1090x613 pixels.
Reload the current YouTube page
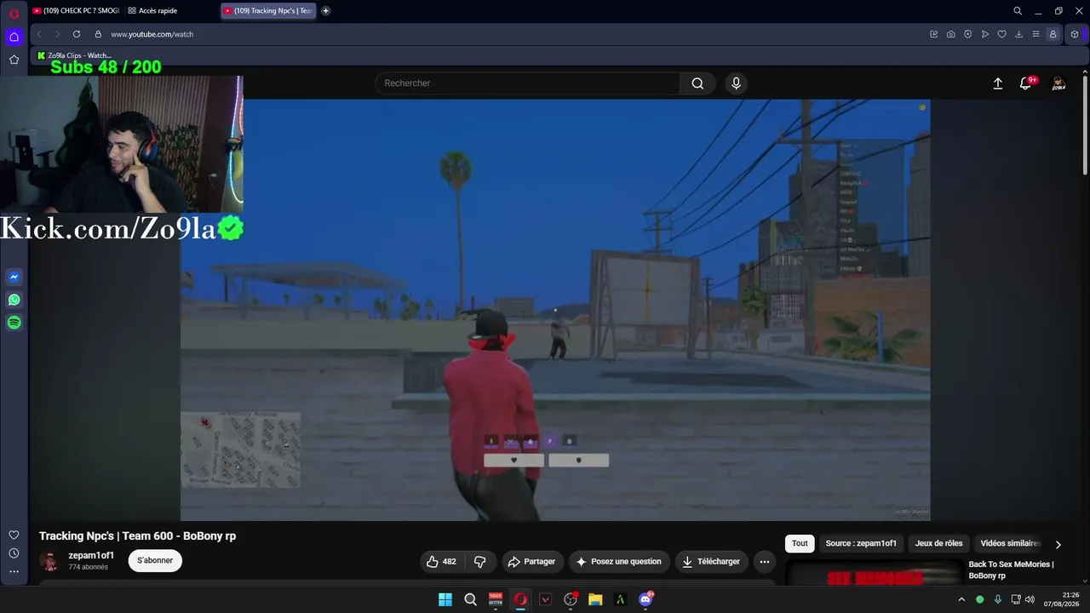[77, 34]
